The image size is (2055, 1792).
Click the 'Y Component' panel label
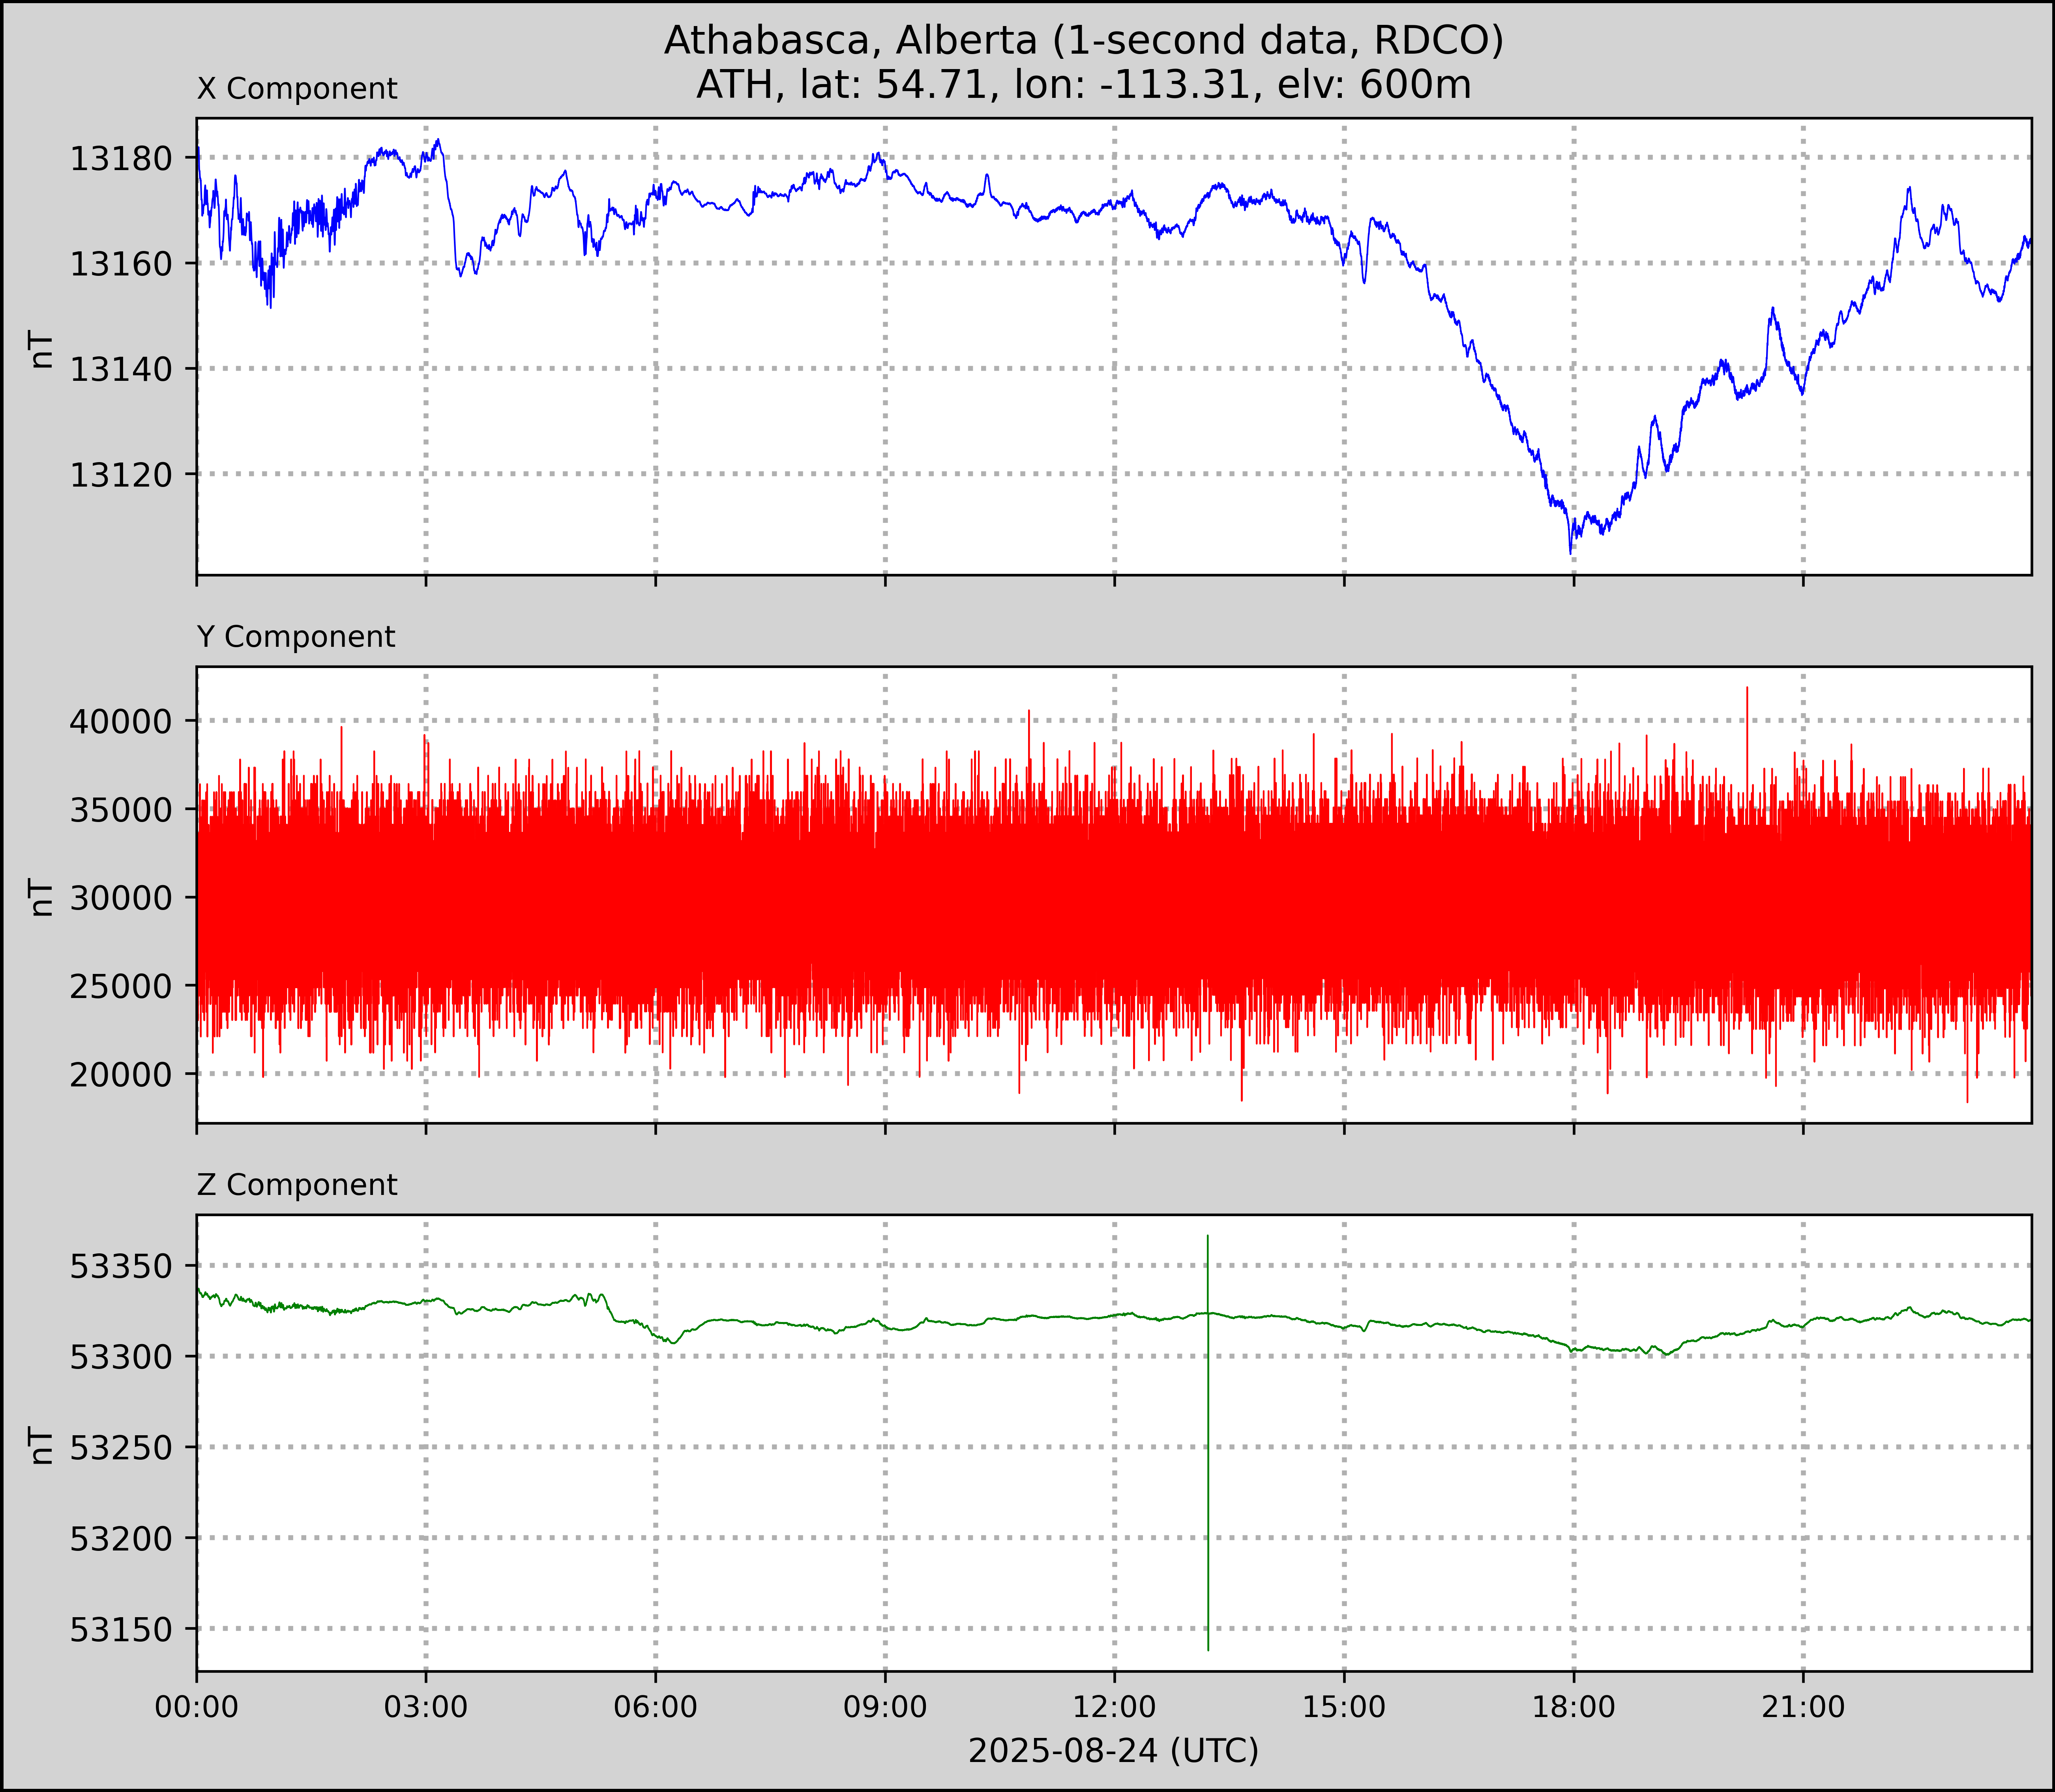coord(296,637)
